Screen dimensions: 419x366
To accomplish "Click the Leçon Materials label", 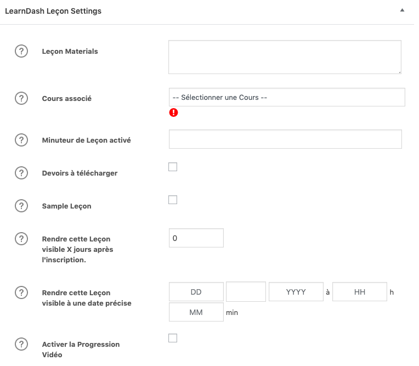I will 70,52.
